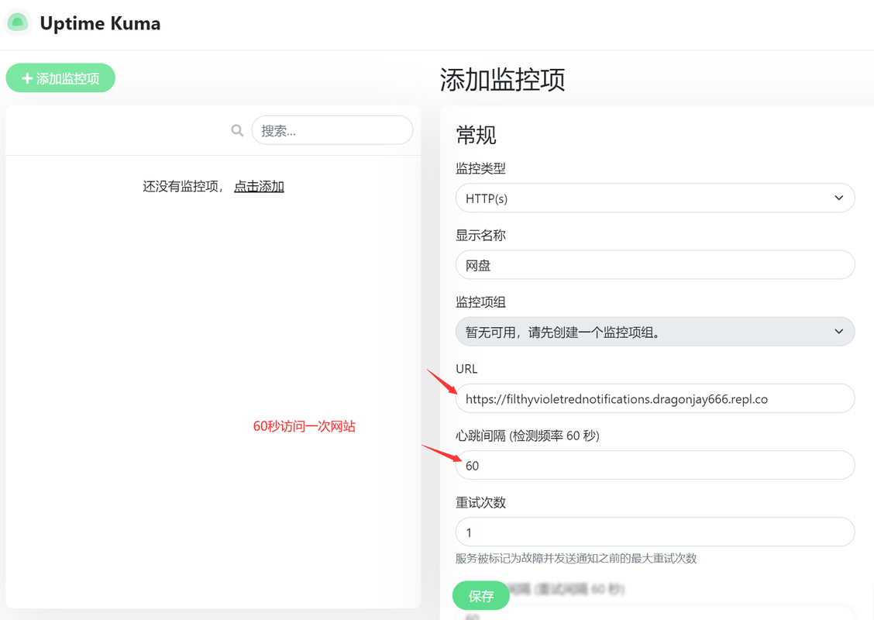Click the magnifier search icon
Viewport: 874px width, 620px height.
pyautogui.click(x=237, y=130)
